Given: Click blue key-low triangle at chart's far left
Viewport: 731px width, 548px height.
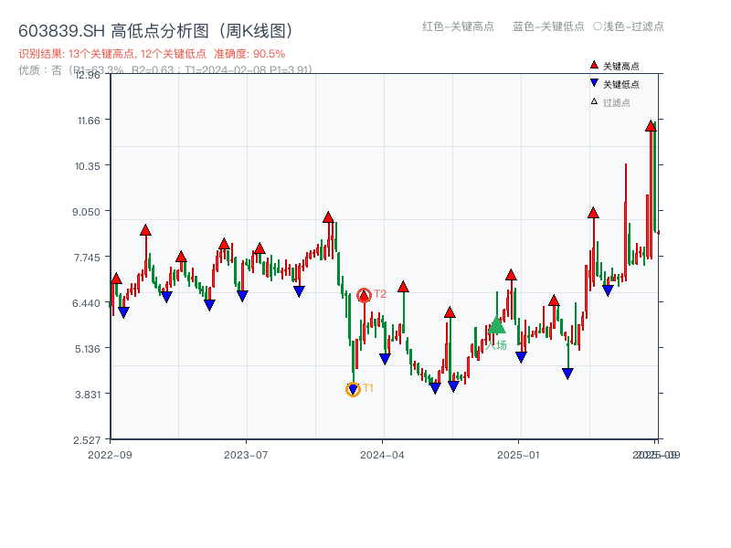Looking at the screenshot, I should click(123, 312).
